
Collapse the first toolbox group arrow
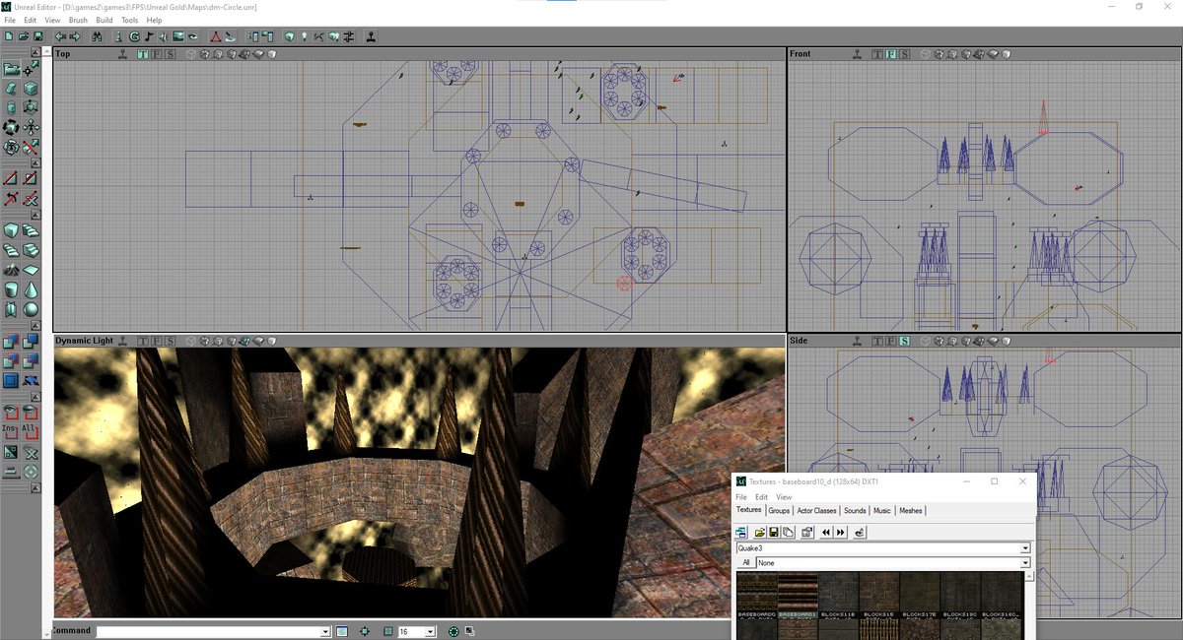coord(35,52)
